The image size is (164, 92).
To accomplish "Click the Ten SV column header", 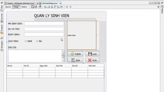I will (31, 66).
